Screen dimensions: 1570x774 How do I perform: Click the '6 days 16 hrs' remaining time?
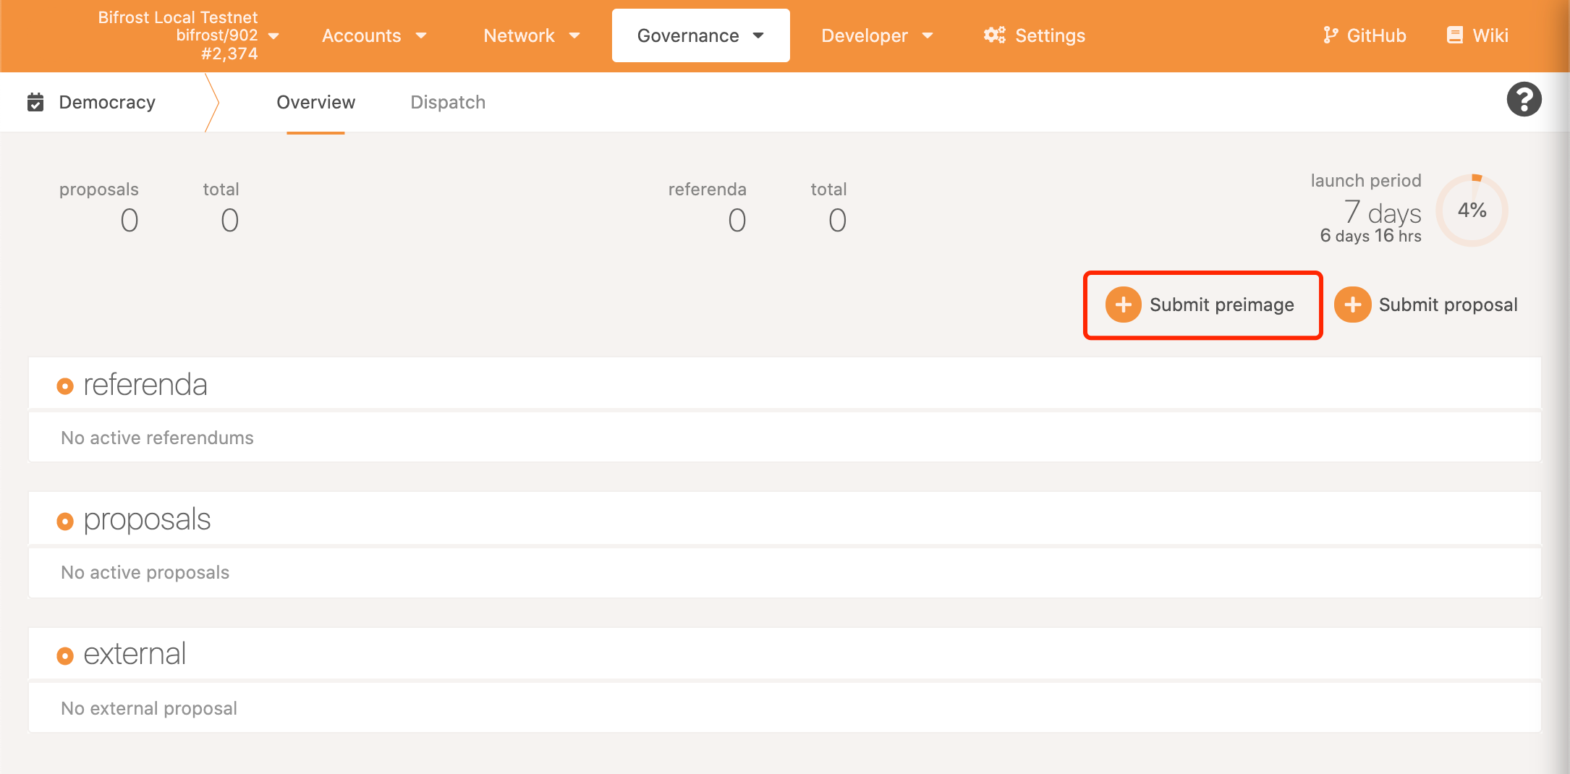[1370, 236]
